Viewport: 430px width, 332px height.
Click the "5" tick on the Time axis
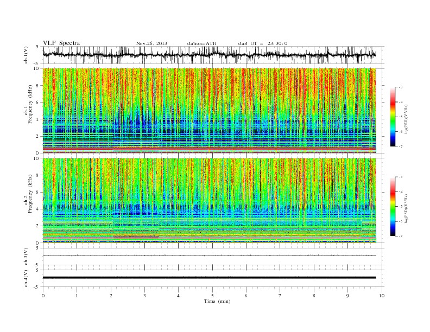point(212,296)
